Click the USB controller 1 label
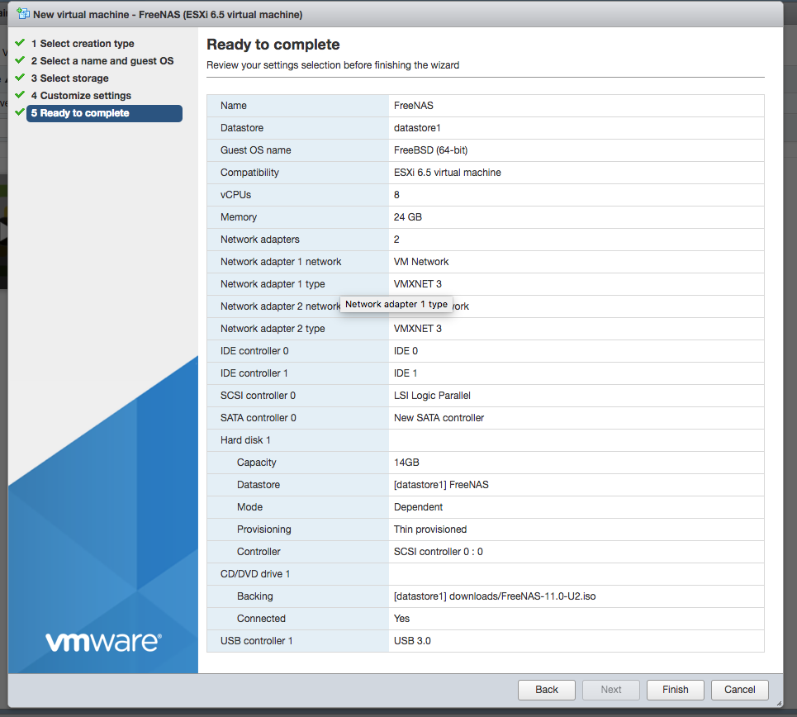The width and height of the screenshot is (797, 717). [257, 641]
